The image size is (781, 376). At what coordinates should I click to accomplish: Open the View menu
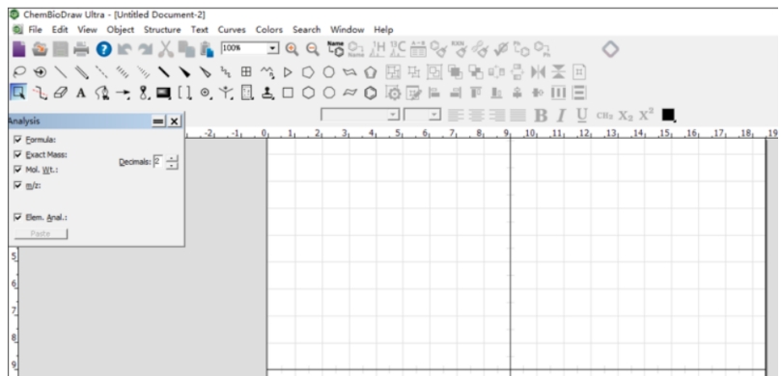87,30
